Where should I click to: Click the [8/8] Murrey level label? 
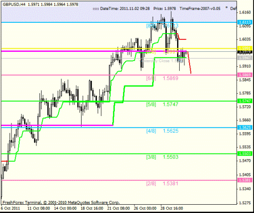click(151, 26)
